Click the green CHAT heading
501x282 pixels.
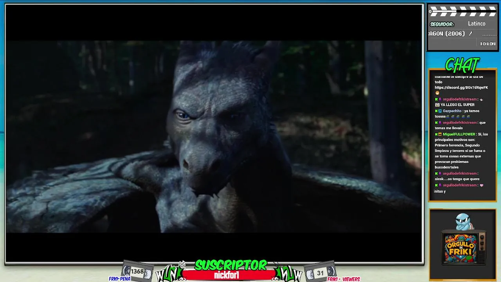462,65
